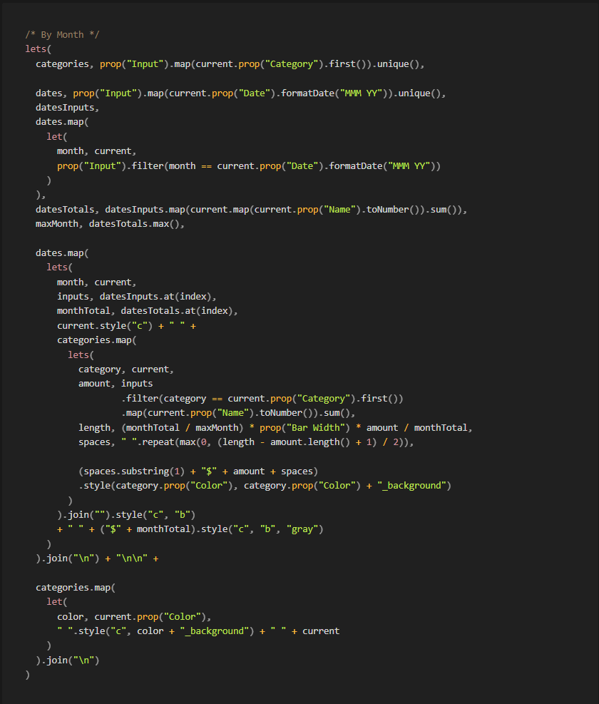Viewport: 599px width, 704px height.
Task: Click the "color, current.prop("Color")," line
Action: pos(134,616)
